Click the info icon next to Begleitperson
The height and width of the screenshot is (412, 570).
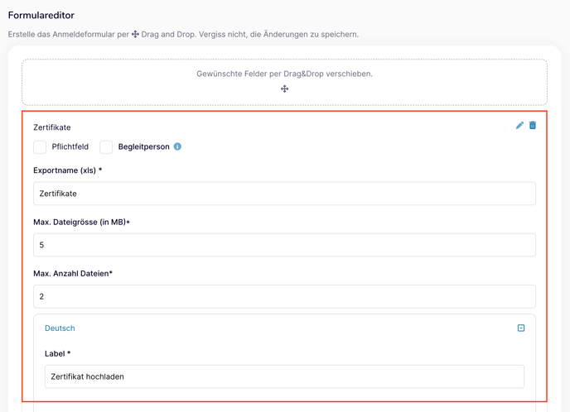click(x=177, y=146)
